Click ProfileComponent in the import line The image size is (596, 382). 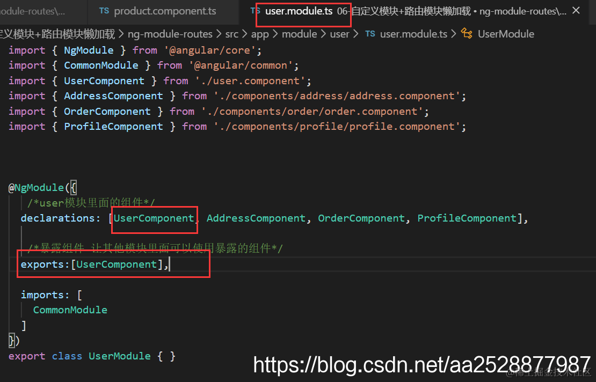(113, 127)
